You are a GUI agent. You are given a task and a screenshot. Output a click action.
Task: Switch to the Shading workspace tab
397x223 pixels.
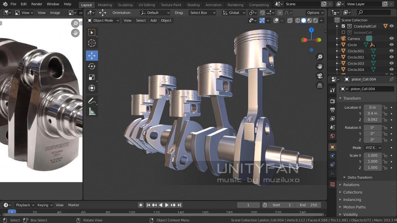[x=193, y=5]
